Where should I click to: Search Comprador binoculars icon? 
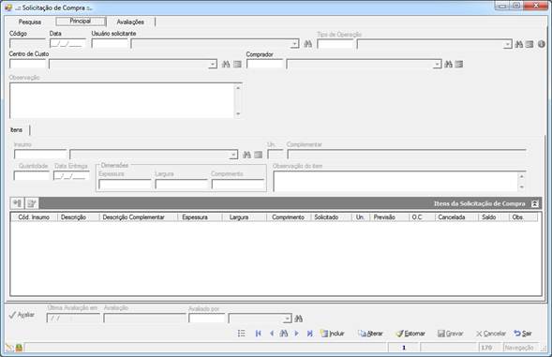click(x=448, y=64)
